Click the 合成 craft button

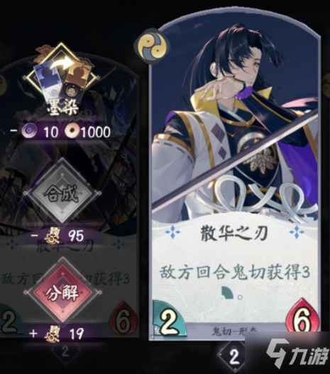click(62, 192)
